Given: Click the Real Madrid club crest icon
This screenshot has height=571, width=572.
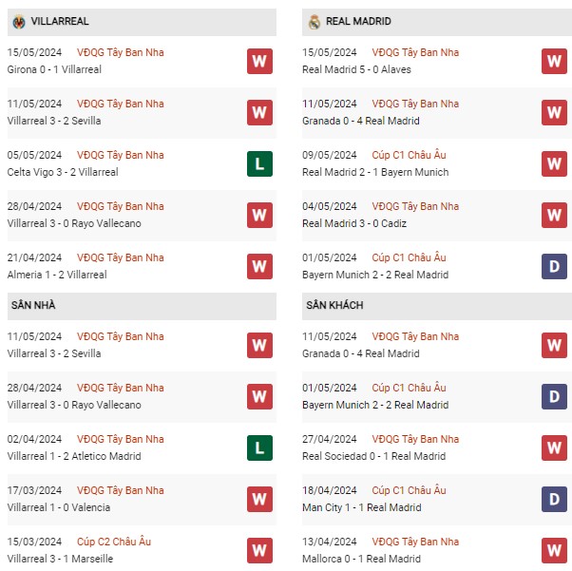Looking at the screenshot, I should tap(315, 22).
